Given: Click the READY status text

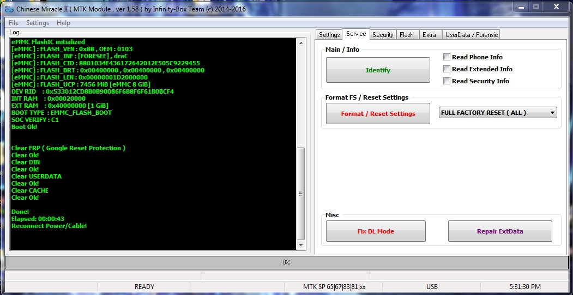Looking at the screenshot, I should (144, 287).
